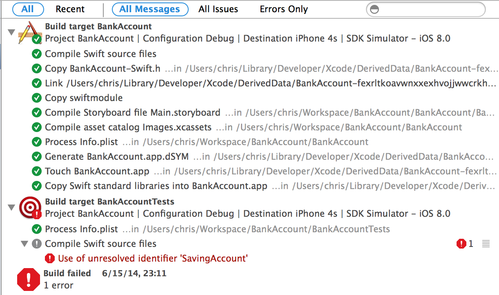Click the filter icon in the search field
Image resolution: width=499 pixels, height=295 pixels.
[x=375, y=9]
